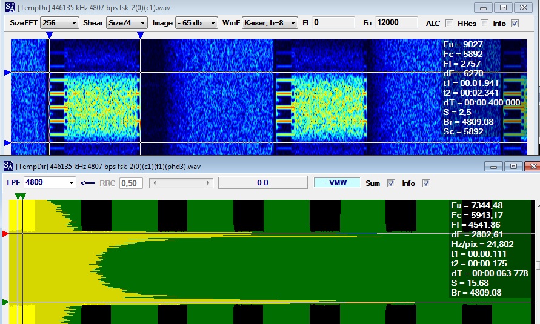Image resolution: width=540 pixels, height=324 pixels.
Task: Toggle the HRes checkbox
Action: coord(484,24)
